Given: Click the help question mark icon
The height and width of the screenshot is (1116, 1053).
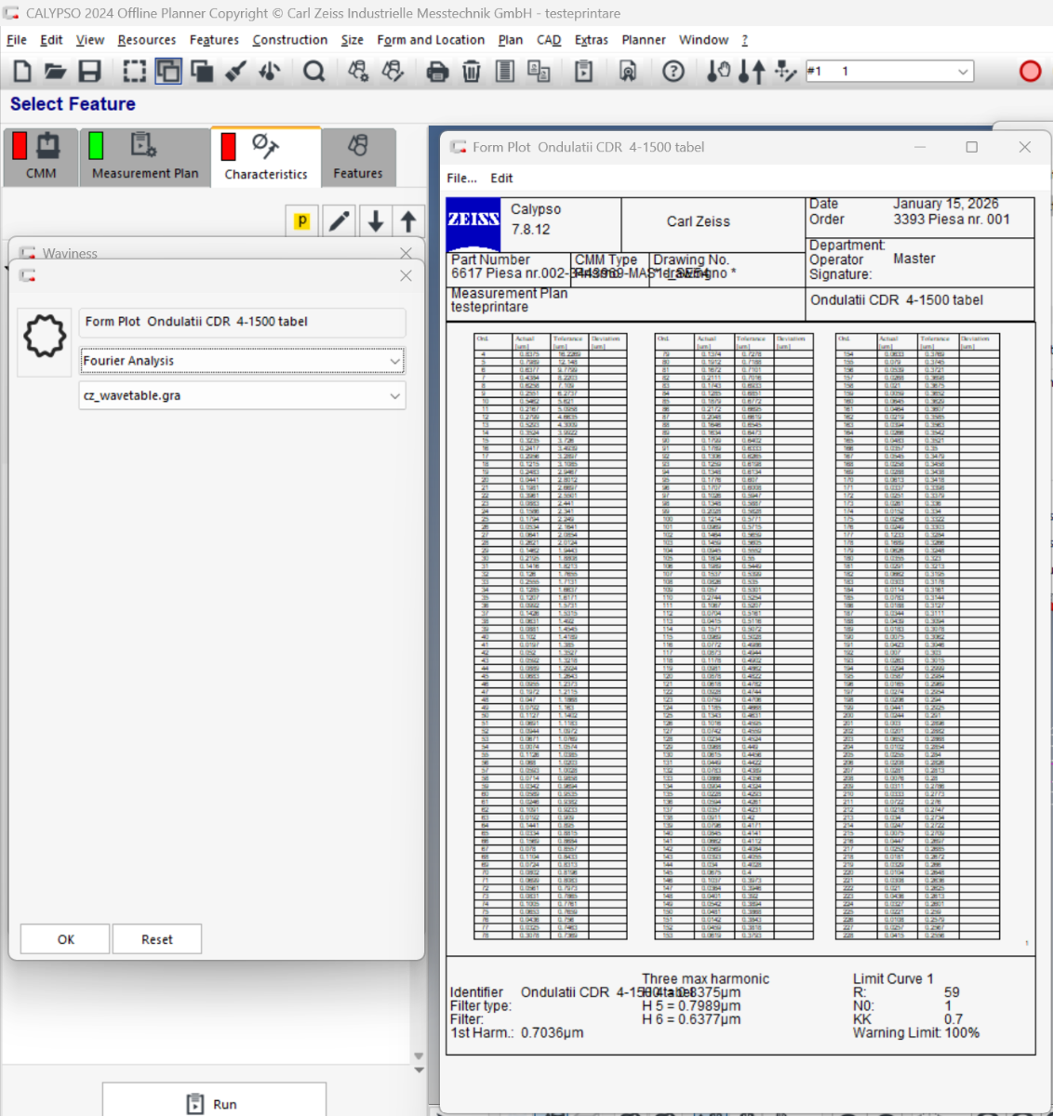Looking at the screenshot, I should click(673, 72).
